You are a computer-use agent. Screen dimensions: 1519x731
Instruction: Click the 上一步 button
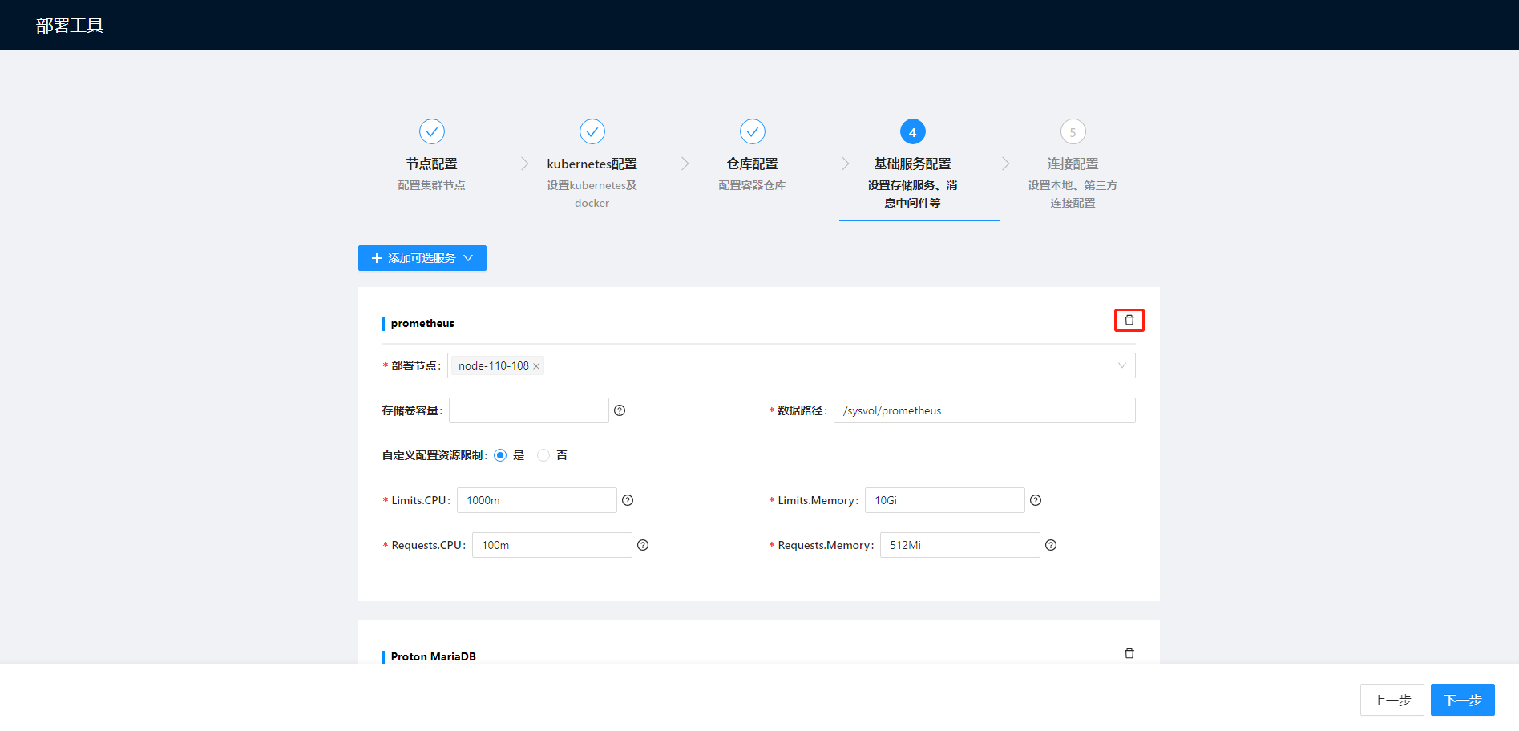[x=1392, y=700]
